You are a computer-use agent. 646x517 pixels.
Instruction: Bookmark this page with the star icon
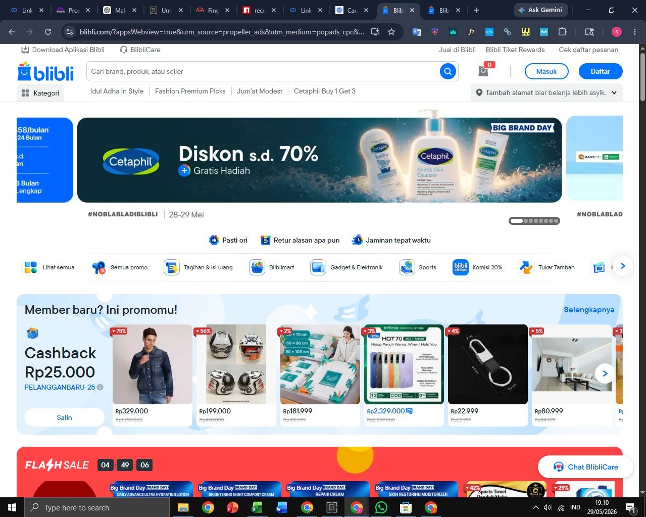point(391,32)
